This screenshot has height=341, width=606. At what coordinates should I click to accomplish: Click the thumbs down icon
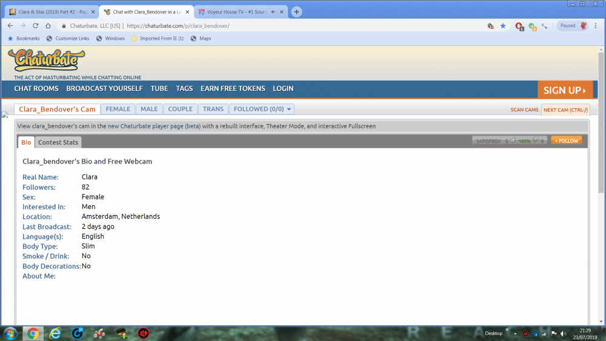[535, 141]
